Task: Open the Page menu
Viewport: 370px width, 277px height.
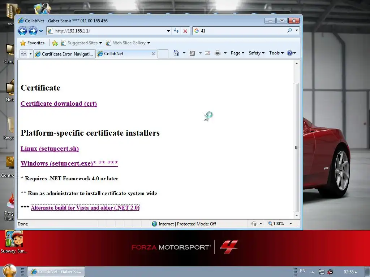Action: click(237, 53)
